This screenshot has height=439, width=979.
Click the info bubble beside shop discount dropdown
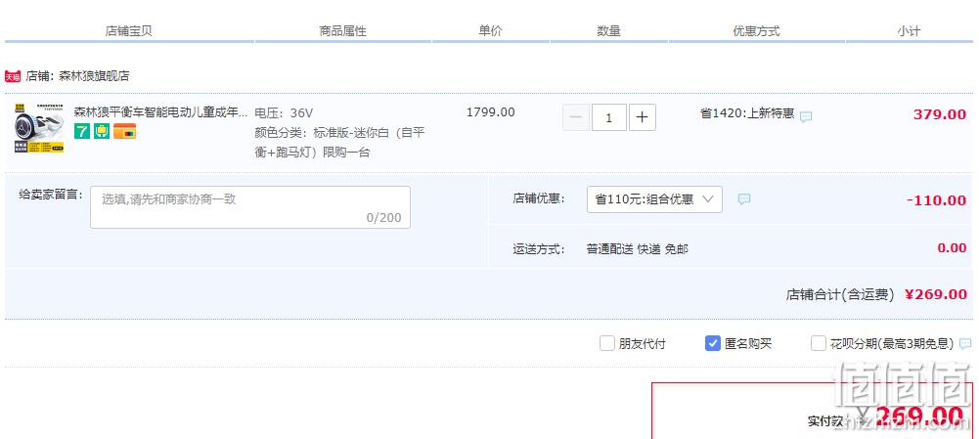(743, 199)
